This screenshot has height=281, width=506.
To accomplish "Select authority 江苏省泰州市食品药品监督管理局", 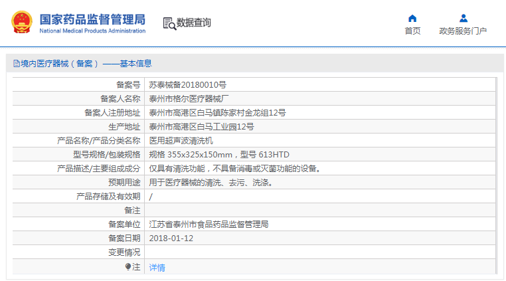I will [x=209, y=225].
